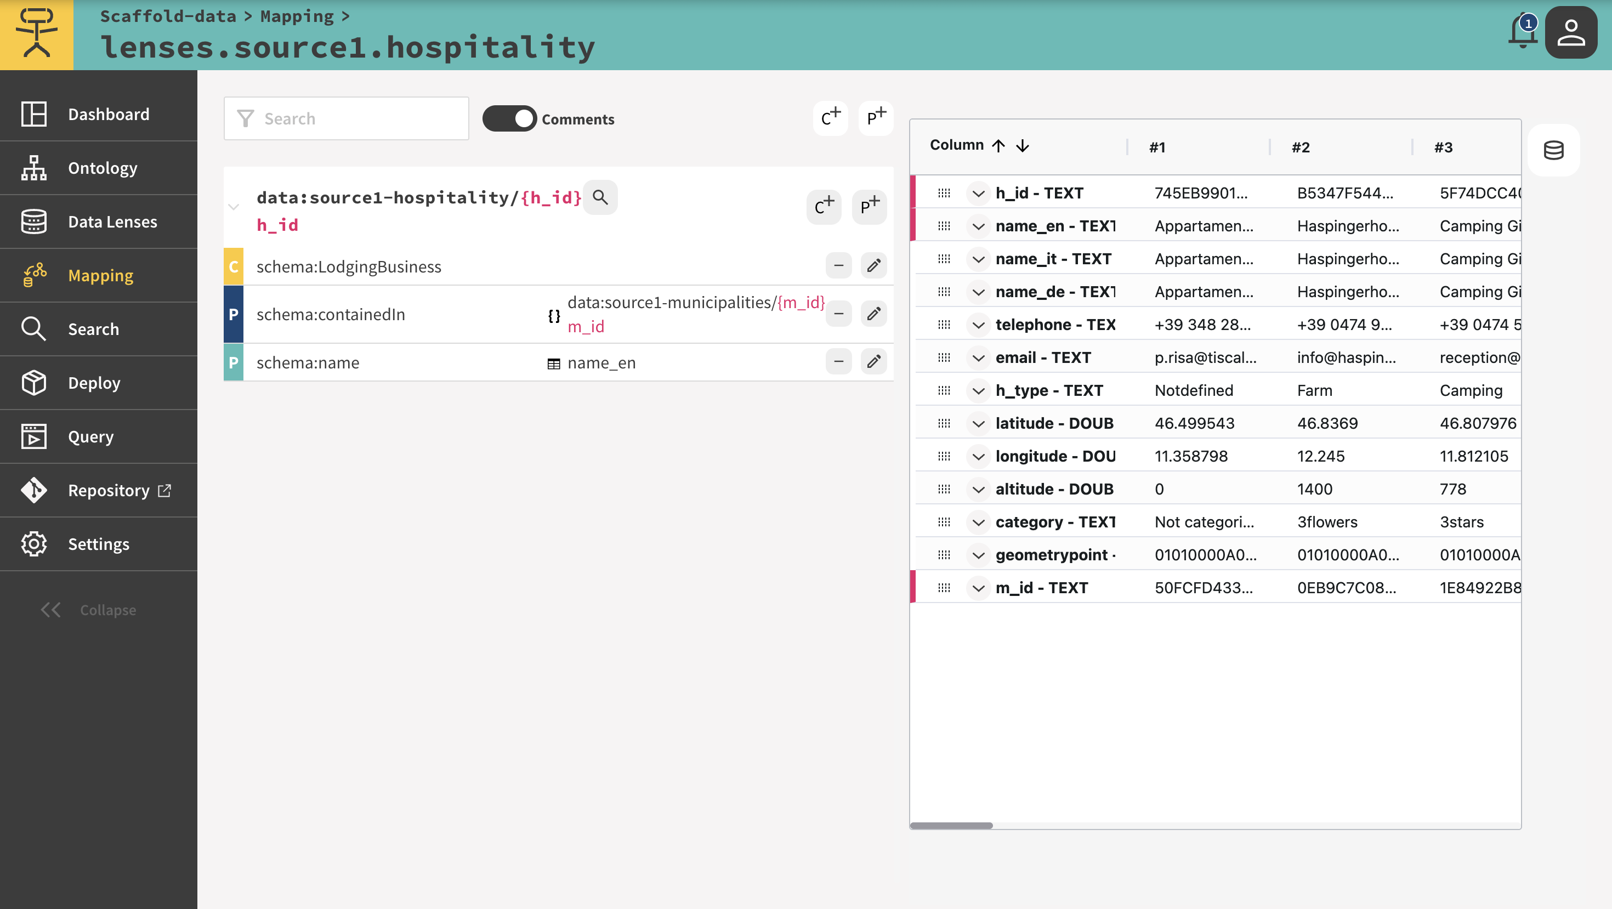
Task: Expand the telephone column details chevron
Action: [978, 325]
